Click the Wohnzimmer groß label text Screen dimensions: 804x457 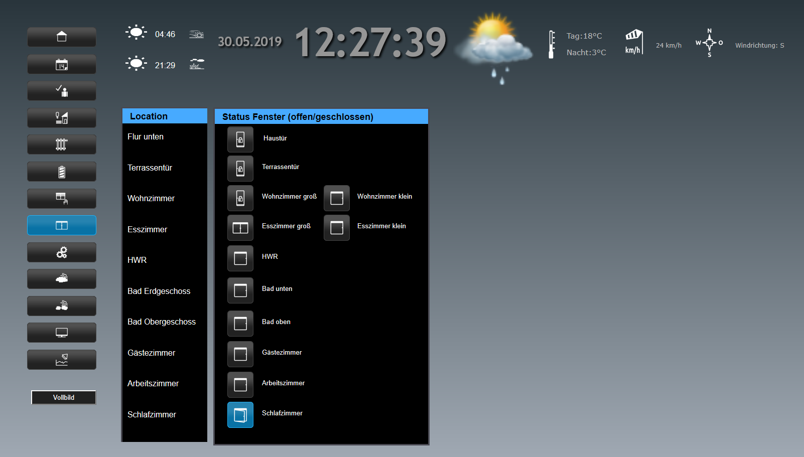[289, 196]
